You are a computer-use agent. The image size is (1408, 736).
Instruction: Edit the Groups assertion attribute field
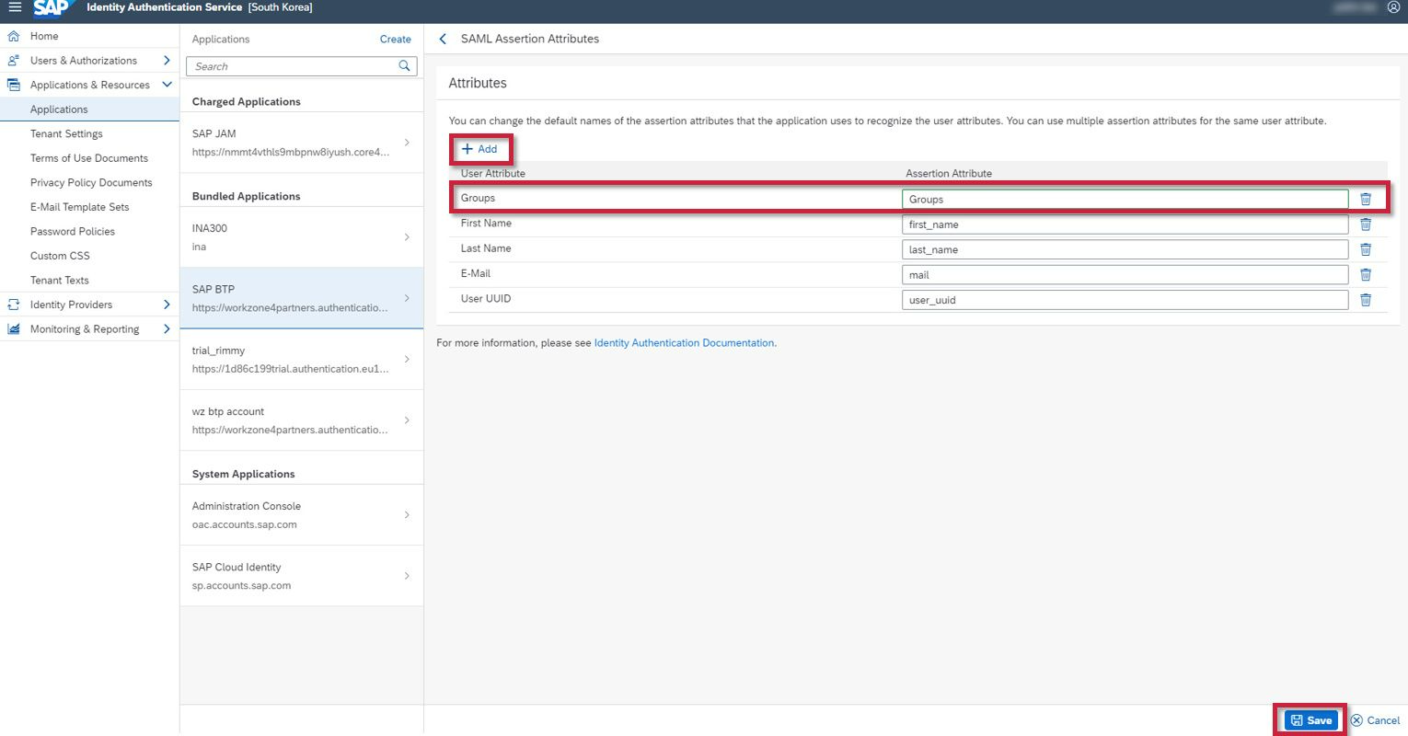(1125, 199)
